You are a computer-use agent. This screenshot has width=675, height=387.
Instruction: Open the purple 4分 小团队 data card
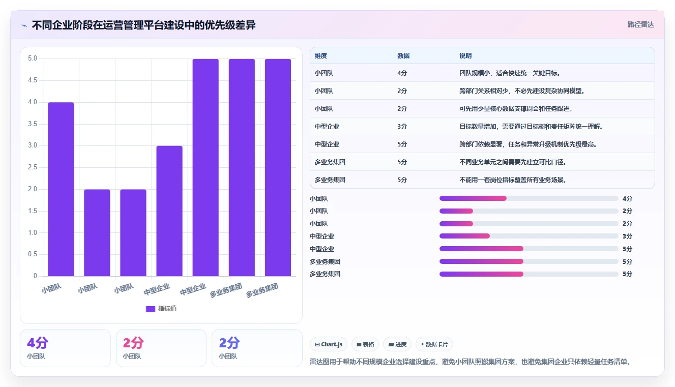[x=65, y=348]
